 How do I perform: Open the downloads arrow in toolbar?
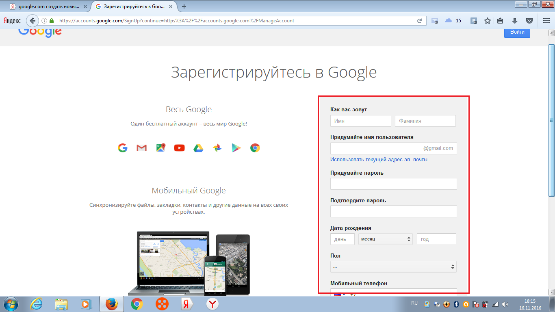[x=514, y=21]
